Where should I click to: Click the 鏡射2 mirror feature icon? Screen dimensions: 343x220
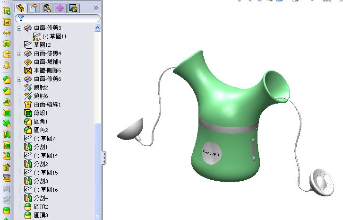pos(28,88)
